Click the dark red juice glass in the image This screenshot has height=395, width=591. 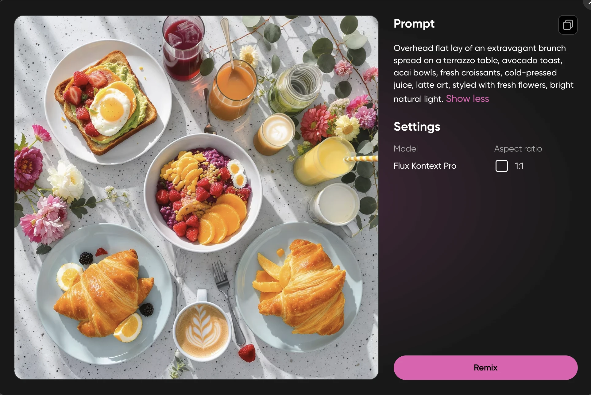coord(183,48)
